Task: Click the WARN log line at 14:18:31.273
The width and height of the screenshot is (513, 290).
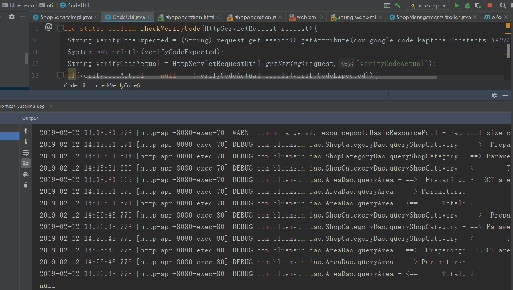Action: (275, 133)
